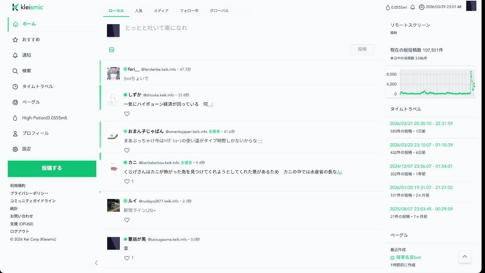Switch to the 人気 tab
The width and height of the screenshot is (485, 273).
pyautogui.click(x=139, y=11)
